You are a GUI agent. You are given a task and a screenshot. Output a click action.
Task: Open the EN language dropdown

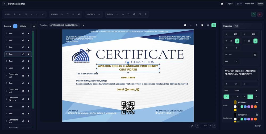coord(239,4)
